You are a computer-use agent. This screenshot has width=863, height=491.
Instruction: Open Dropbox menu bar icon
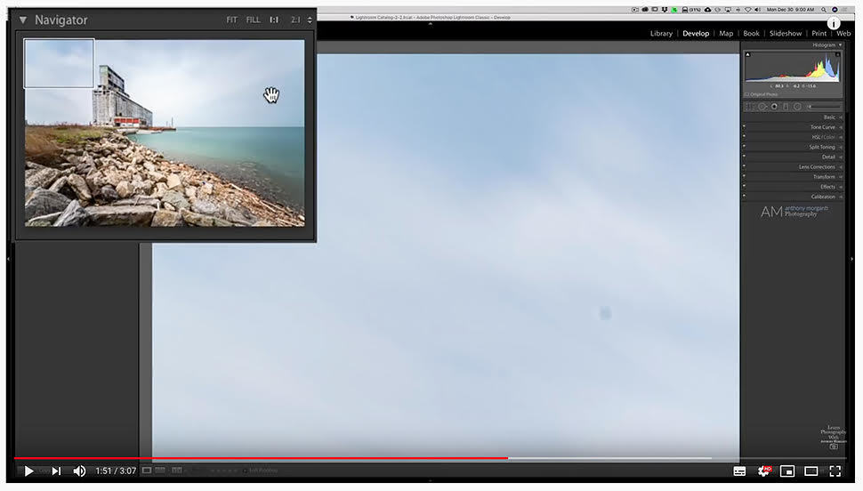coord(665,10)
